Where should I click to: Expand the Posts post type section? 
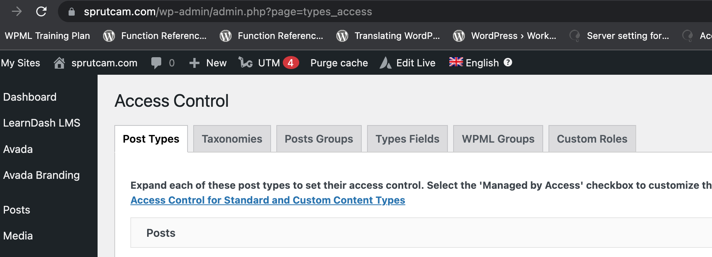click(x=161, y=233)
